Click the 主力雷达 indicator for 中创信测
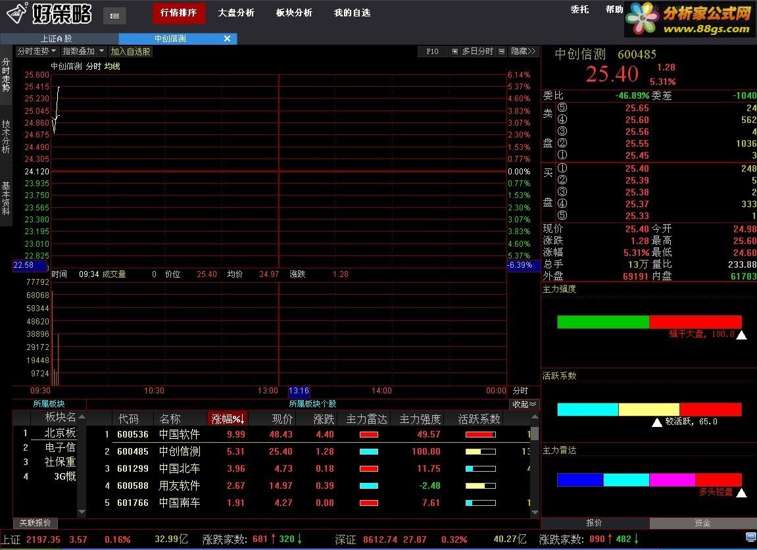 coord(369,452)
